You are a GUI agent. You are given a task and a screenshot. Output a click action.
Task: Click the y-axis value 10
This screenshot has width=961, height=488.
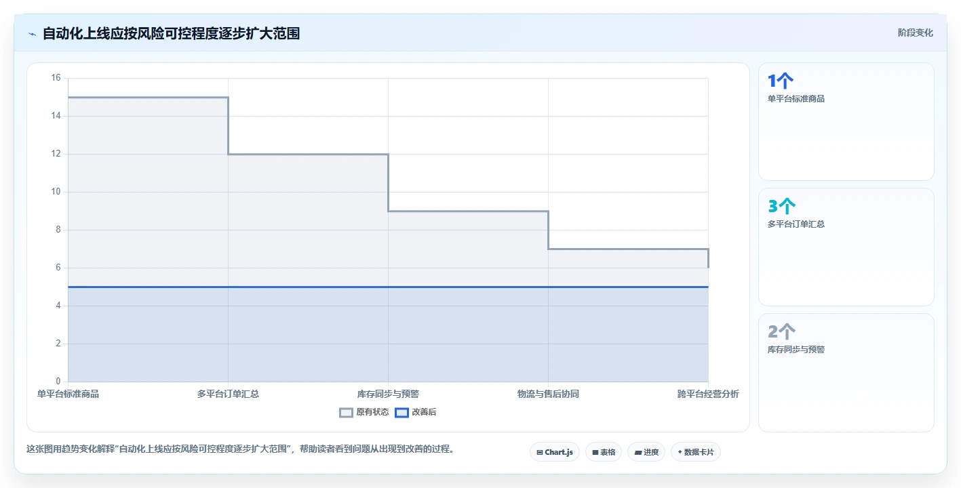(56, 192)
